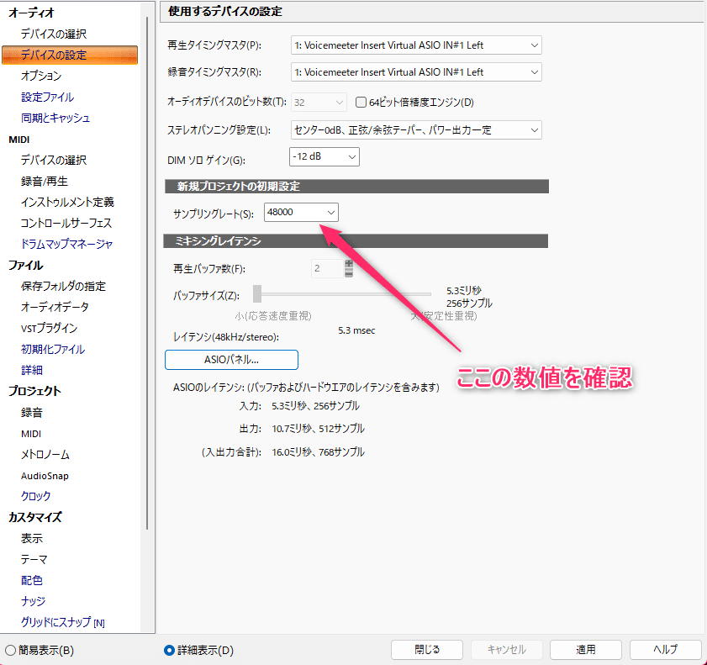Open テーマ page
Screen dimensions: 707x665
[34, 560]
